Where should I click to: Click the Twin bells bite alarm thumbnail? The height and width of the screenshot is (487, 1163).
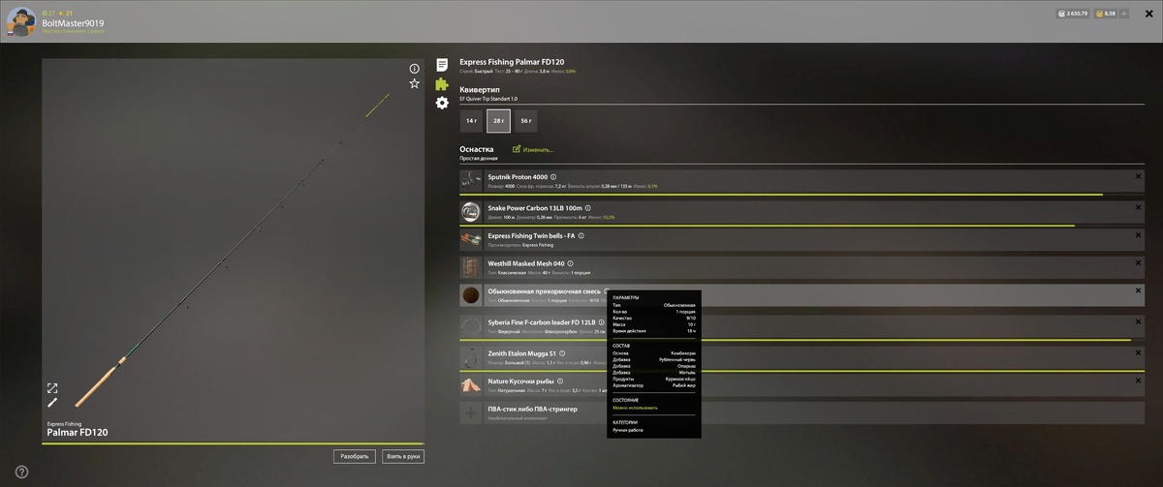tap(471, 239)
